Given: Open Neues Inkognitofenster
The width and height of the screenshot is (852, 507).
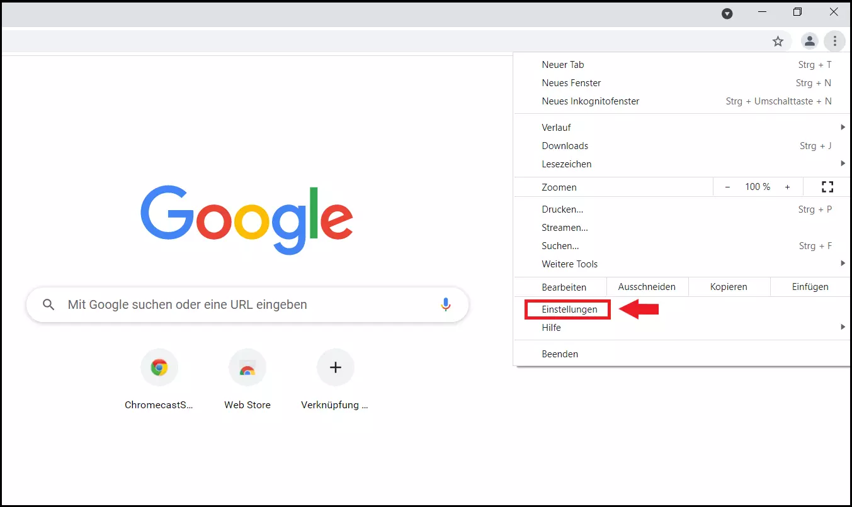Looking at the screenshot, I should pos(683,101).
